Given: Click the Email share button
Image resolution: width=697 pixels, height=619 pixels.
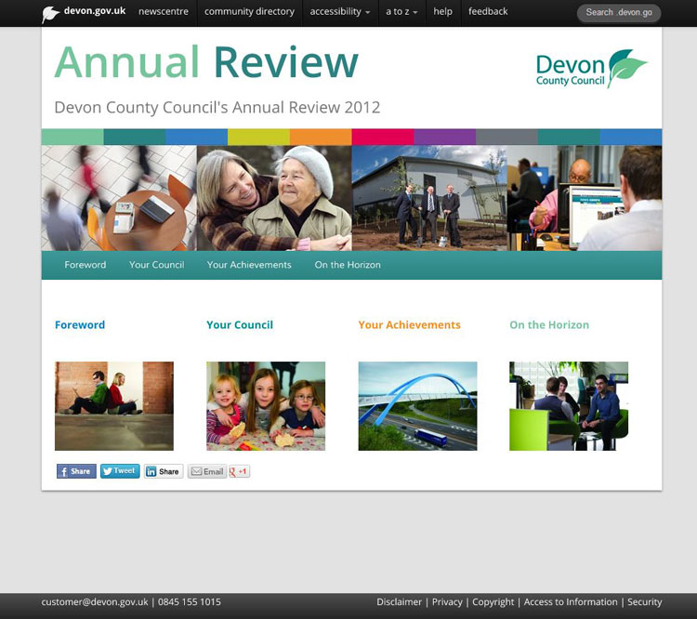Looking at the screenshot, I should [x=207, y=471].
